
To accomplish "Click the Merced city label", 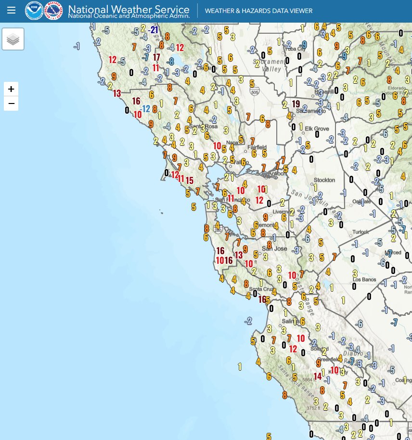I will point(393,252).
